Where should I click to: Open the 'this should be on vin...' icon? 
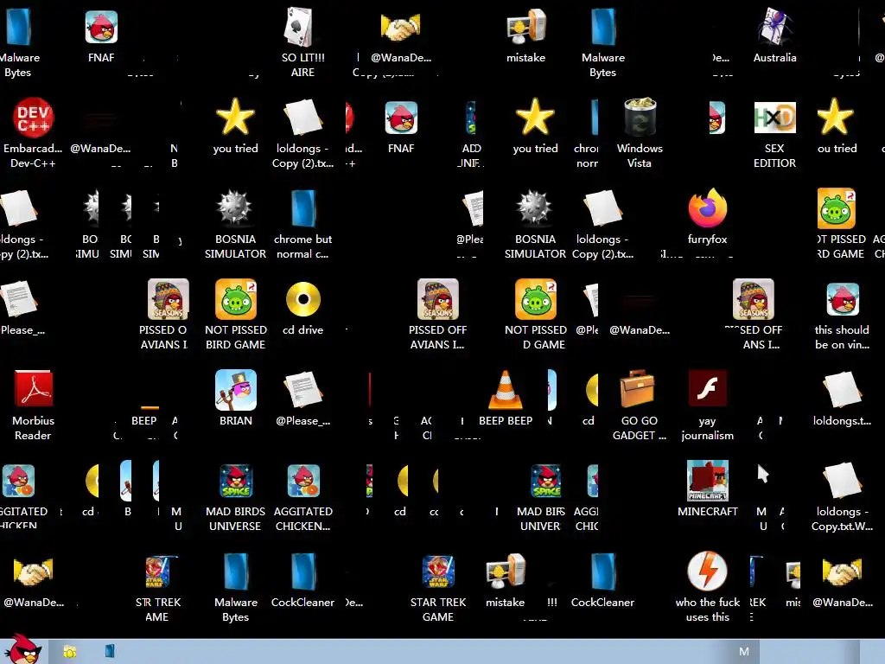842,298
